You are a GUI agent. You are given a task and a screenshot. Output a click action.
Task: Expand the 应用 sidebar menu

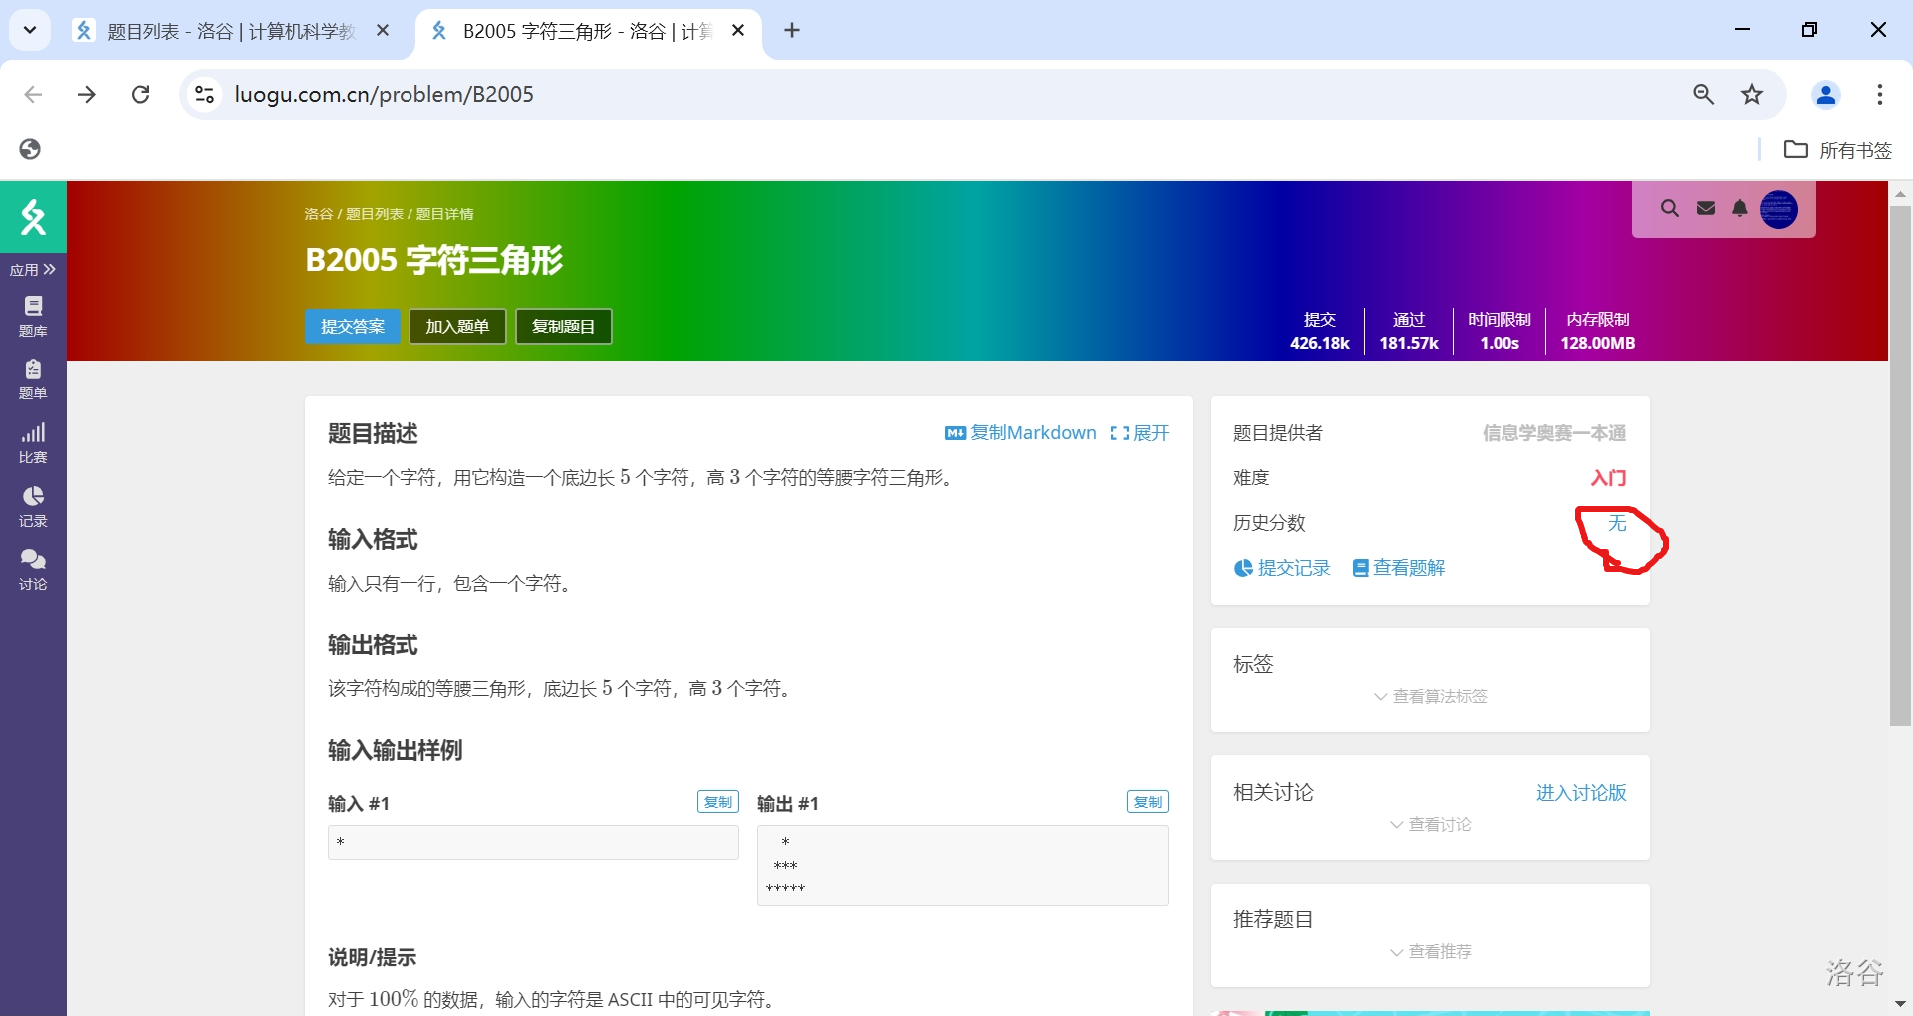point(33,270)
